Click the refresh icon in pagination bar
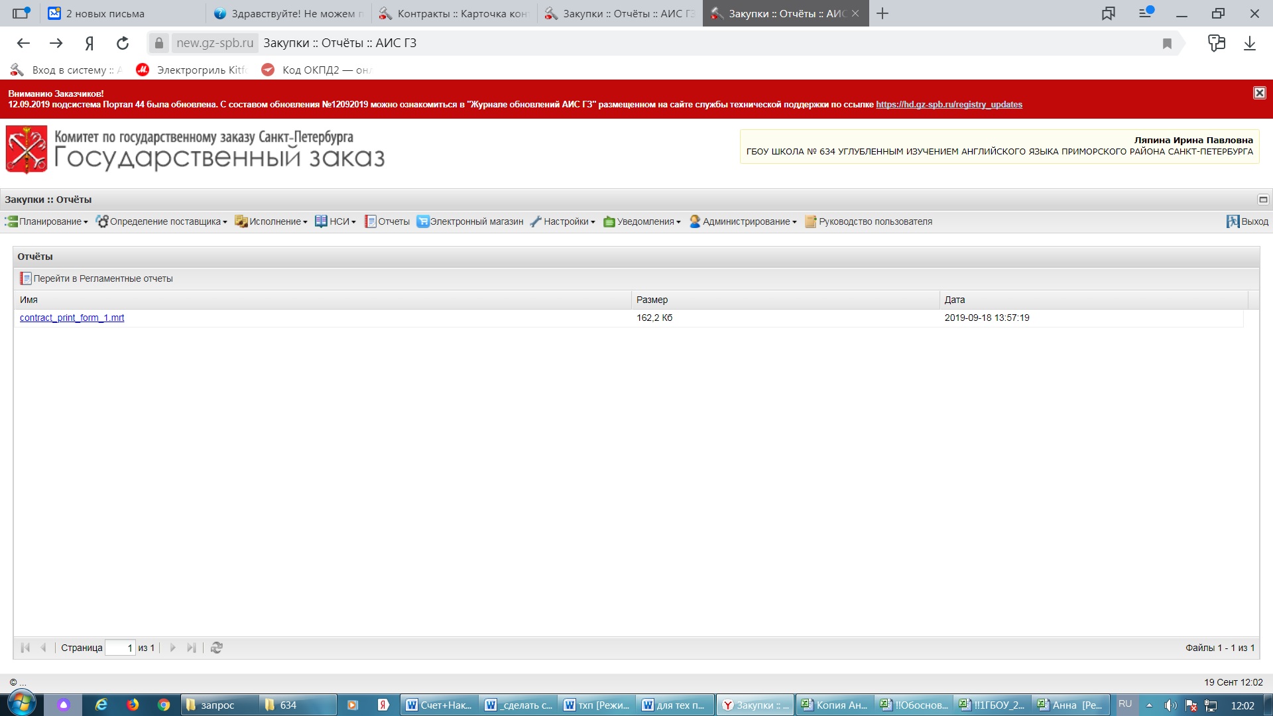Image resolution: width=1273 pixels, height=716 pixels. [x=216, y=648]
